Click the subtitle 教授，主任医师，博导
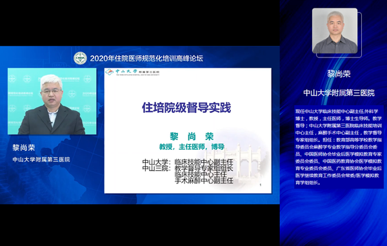Screen dimensions: 387x246 tap(192, 147)
